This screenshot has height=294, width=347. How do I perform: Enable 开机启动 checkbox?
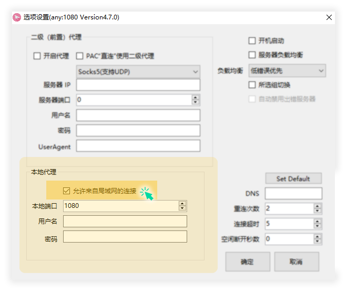click(252, 41)
